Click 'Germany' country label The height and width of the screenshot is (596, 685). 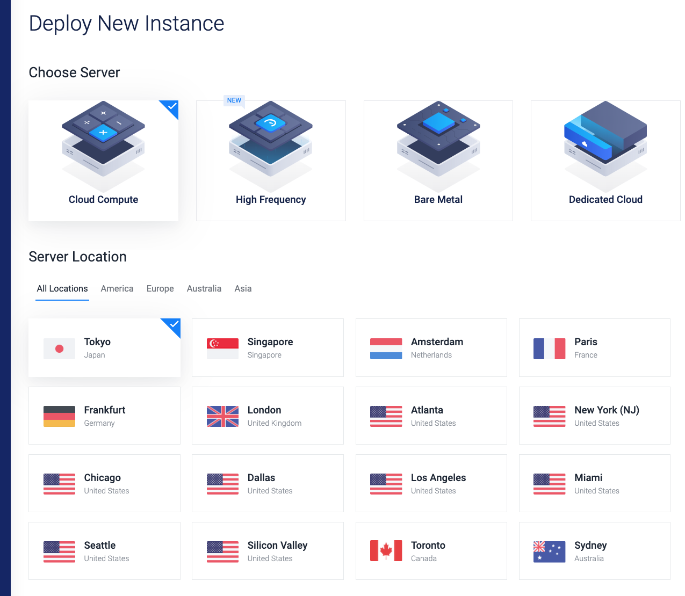(x=99, y=423)
